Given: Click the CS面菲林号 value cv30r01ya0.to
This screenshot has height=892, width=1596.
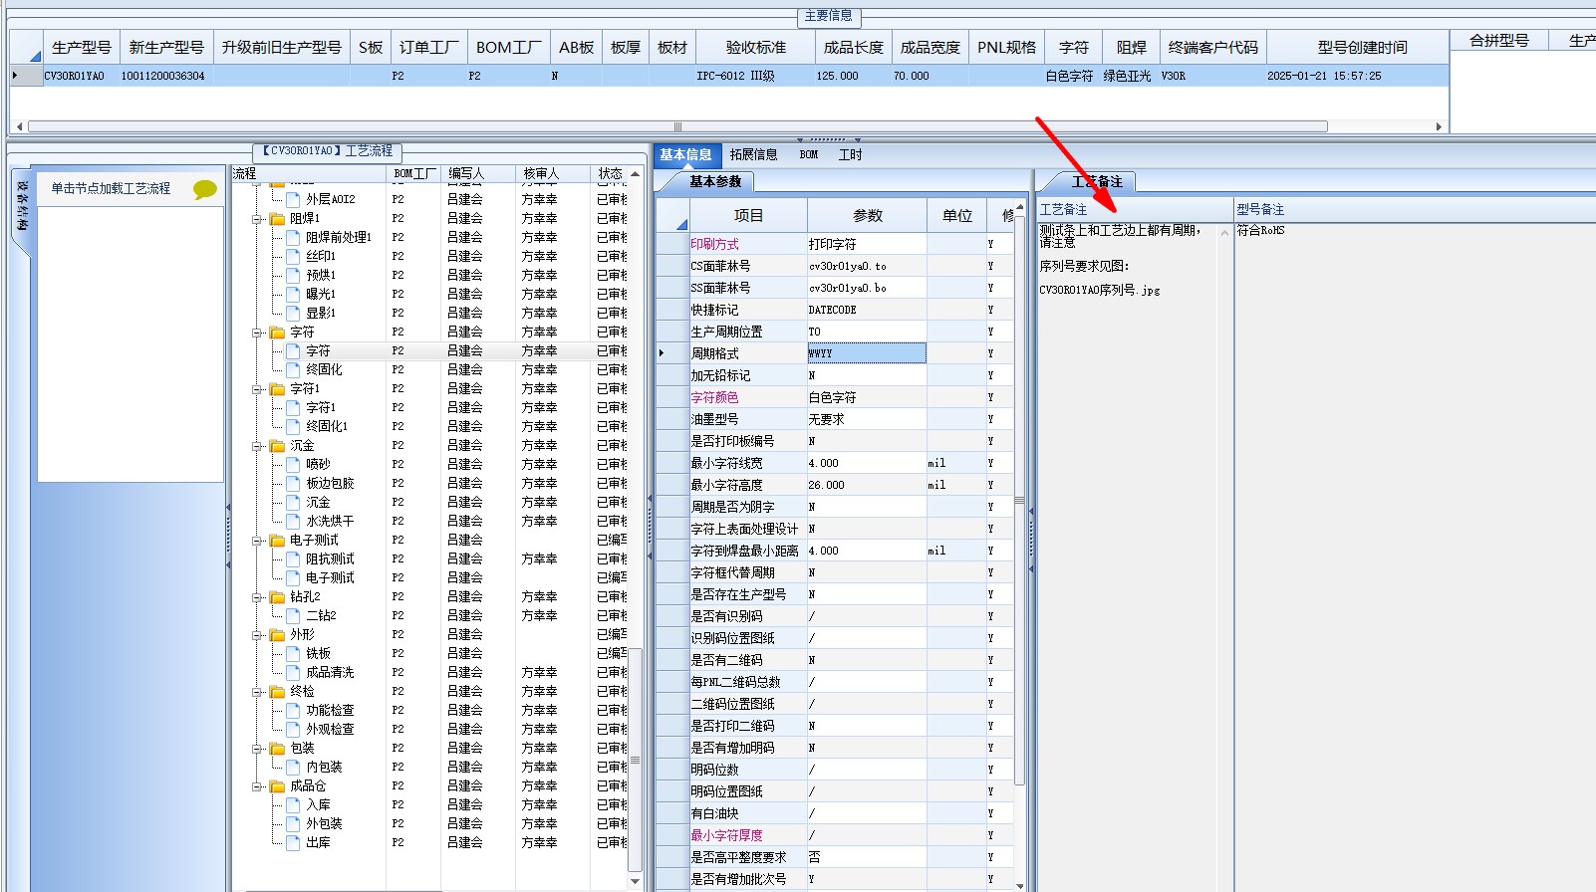Looking at the screenshot, I should (848, 266).
